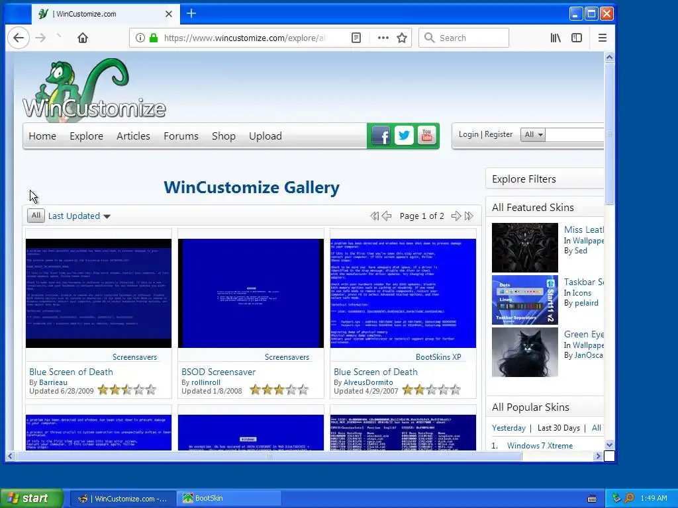Click the WinCustomize gecko logo

[94, 89]
